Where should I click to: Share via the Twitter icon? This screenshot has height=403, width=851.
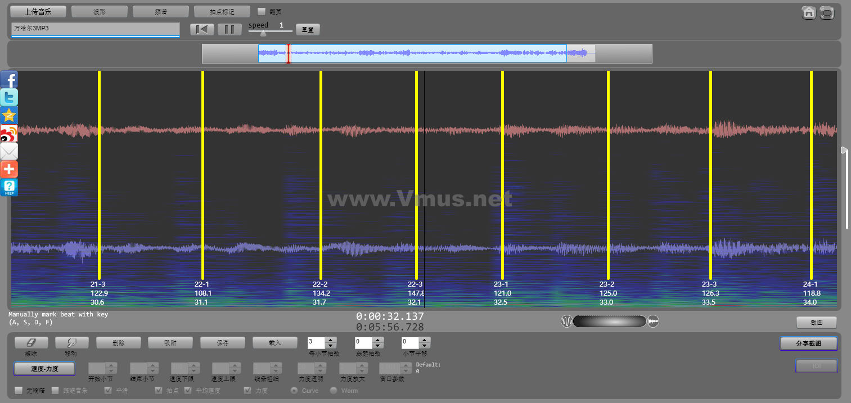(x=9, y=97)
